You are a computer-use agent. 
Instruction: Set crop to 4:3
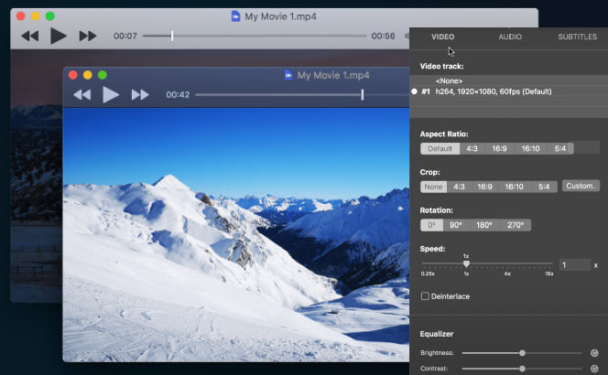coord(459,187)
